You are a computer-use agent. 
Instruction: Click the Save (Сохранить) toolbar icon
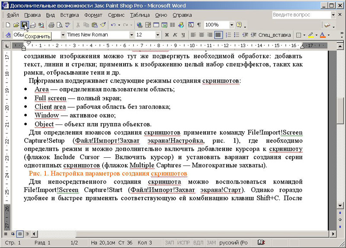click(x=24, y=25)
